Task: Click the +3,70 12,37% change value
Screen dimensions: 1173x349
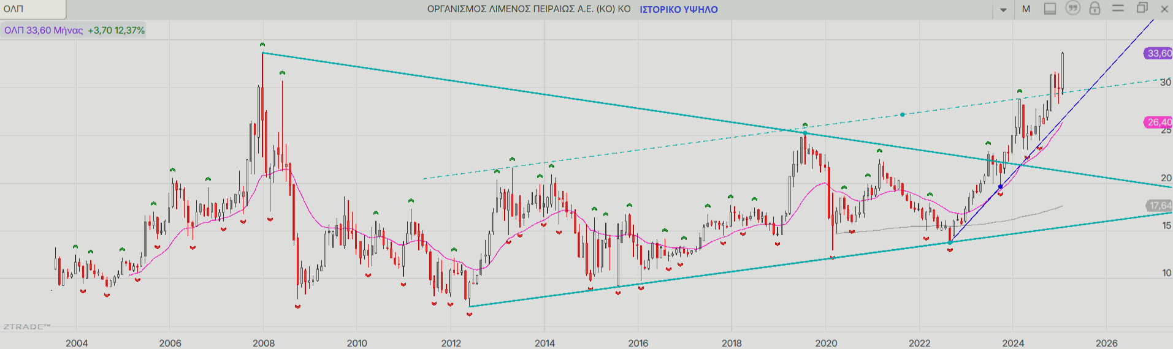Action: coord(117,30)
